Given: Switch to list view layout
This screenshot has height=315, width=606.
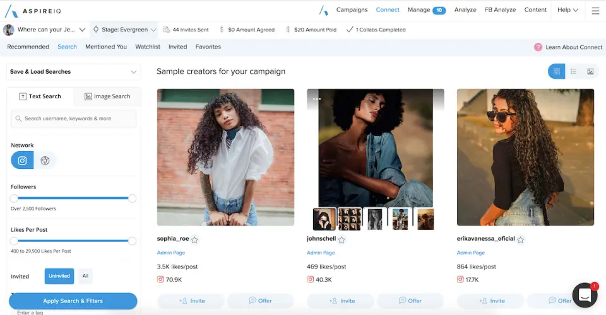Looking at the screenshot, I should point(573,72).
